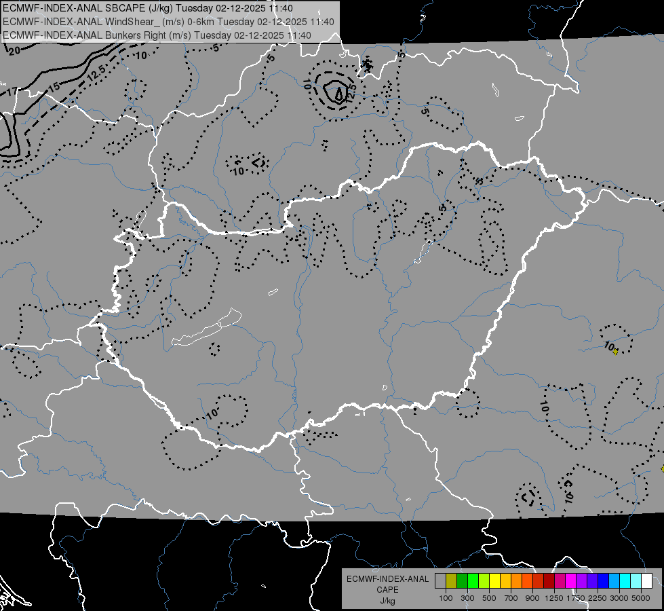This screenshot has height=611, width=664.
Task: Select the sky blue swatch before 3000
Action: tap(614, 580)
